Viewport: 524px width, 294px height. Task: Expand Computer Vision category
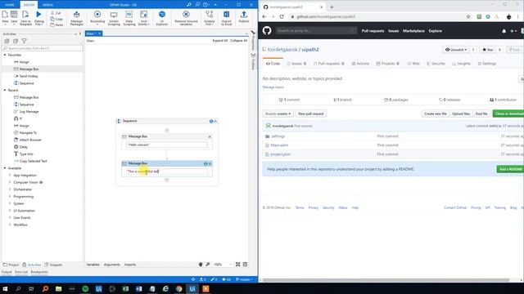[x=10, y=182]
